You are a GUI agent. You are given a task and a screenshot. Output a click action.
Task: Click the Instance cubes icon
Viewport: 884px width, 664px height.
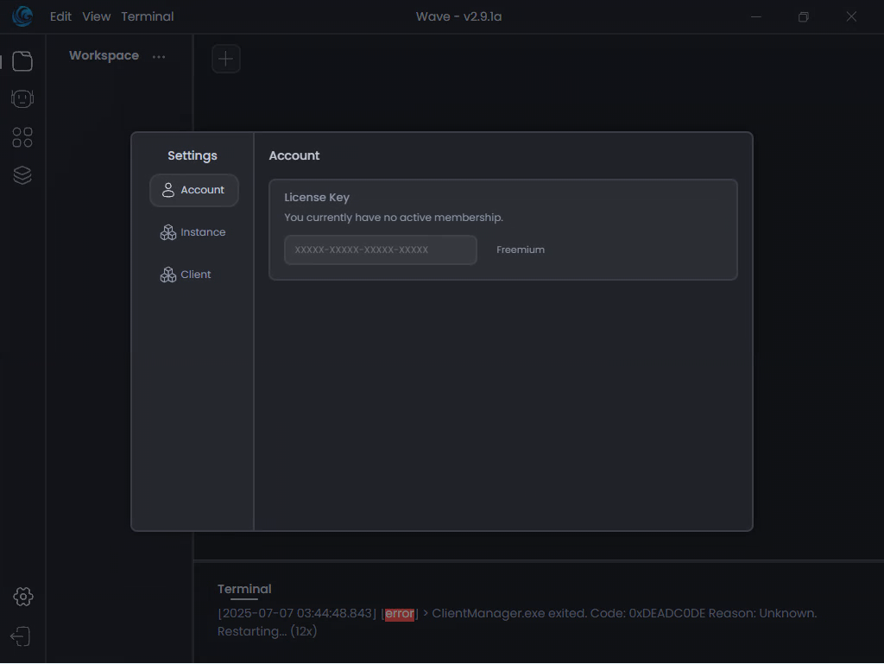168,232
